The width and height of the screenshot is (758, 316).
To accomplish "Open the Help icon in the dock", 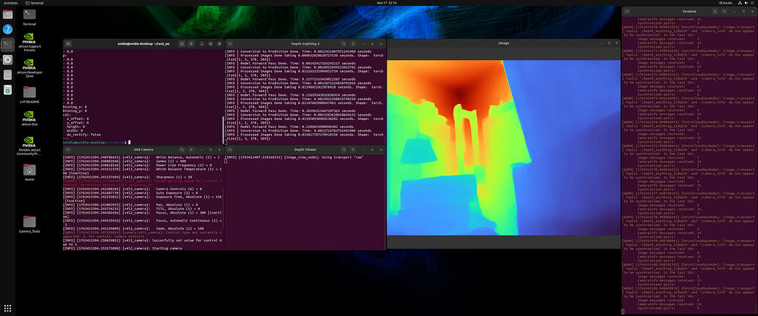I will tap(7, 29).
